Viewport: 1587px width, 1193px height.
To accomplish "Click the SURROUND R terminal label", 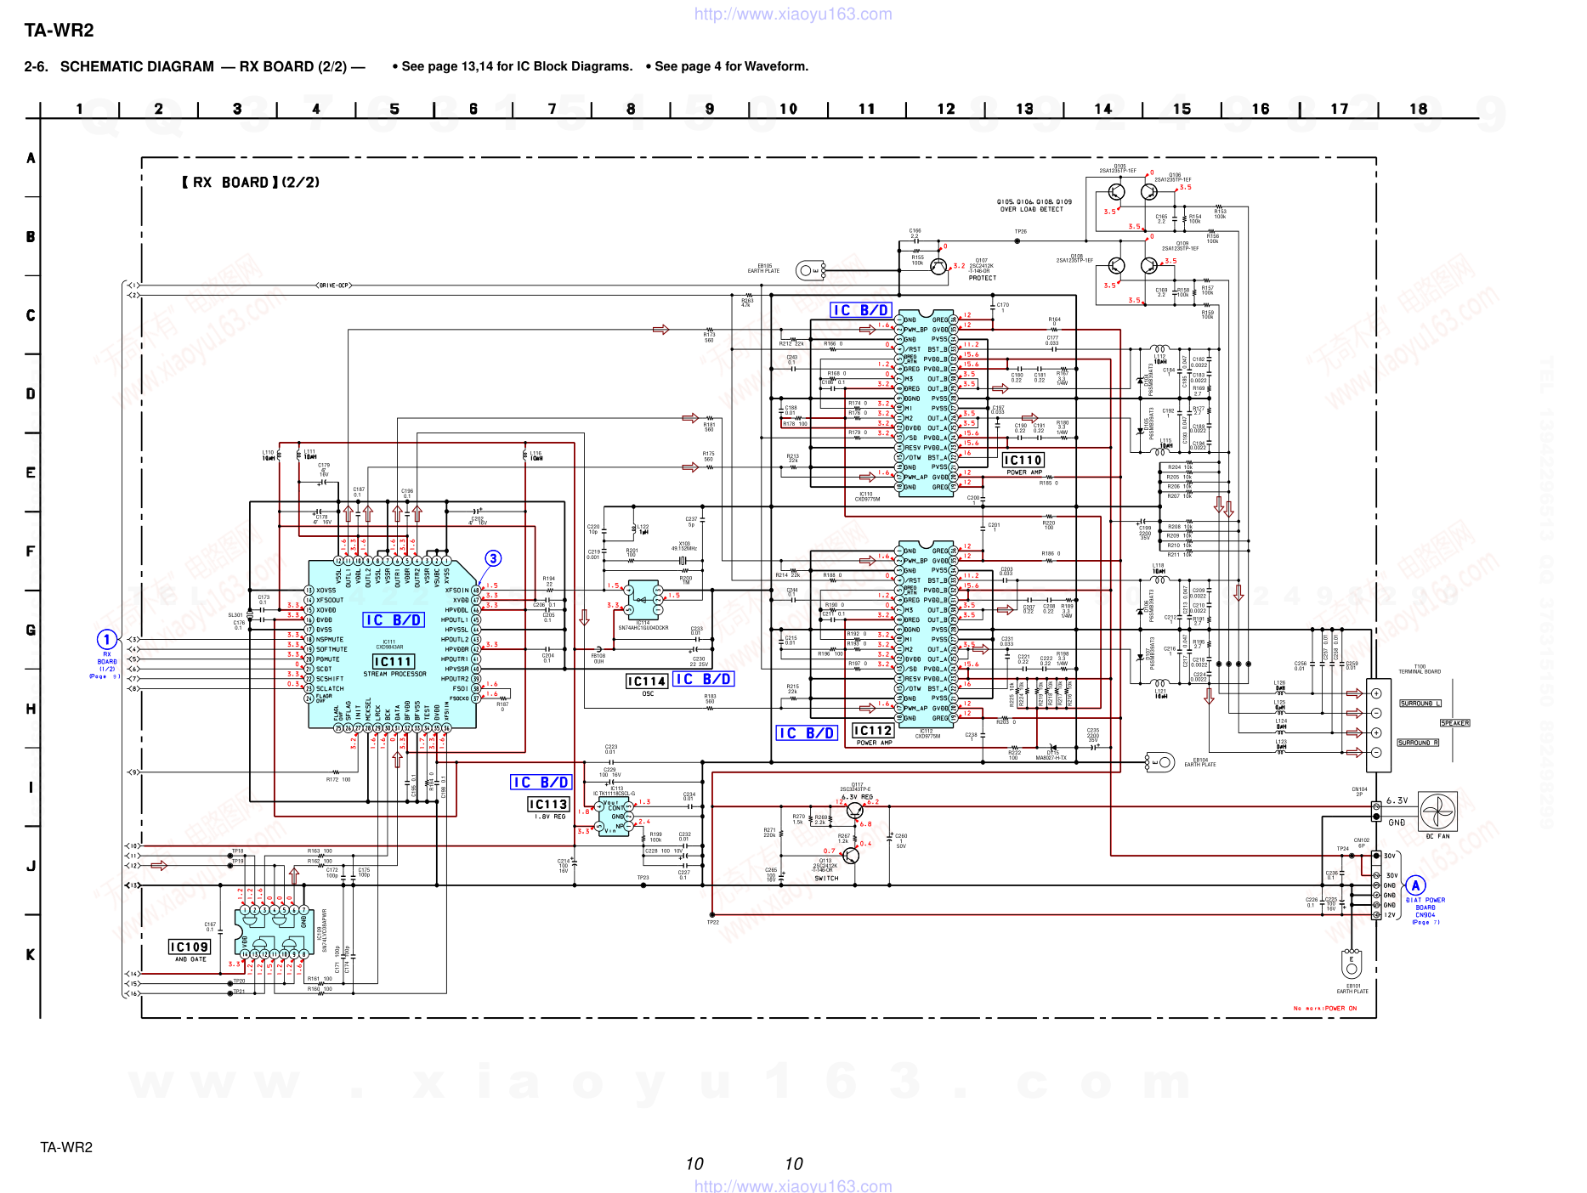I will [1418, 743].
